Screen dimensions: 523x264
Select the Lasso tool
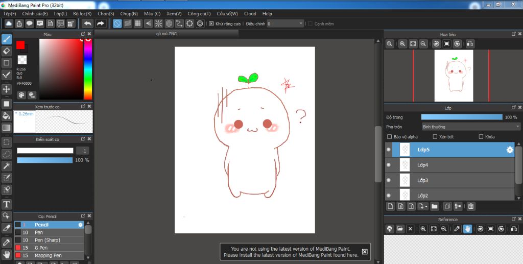click(7, 154)
